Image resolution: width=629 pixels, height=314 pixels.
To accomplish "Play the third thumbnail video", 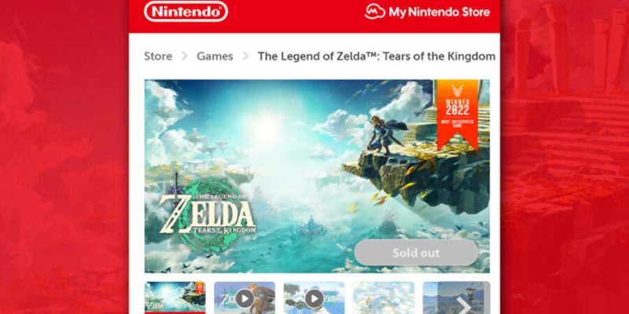I will (314, 298).
